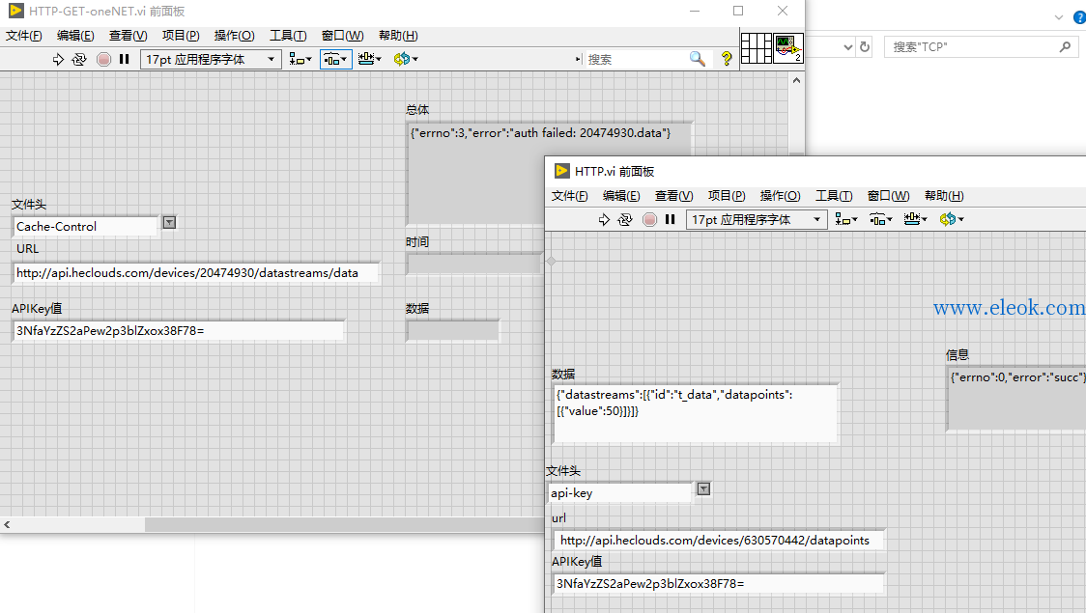Open 操作(O) menu in HTTP-GET-oneNET window
Screen dimensions: 1086x613
coord(234,36)
